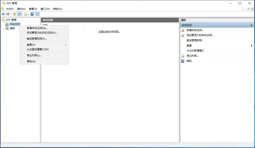Click 导出列表... in actions pane

[x=192, y=56]
